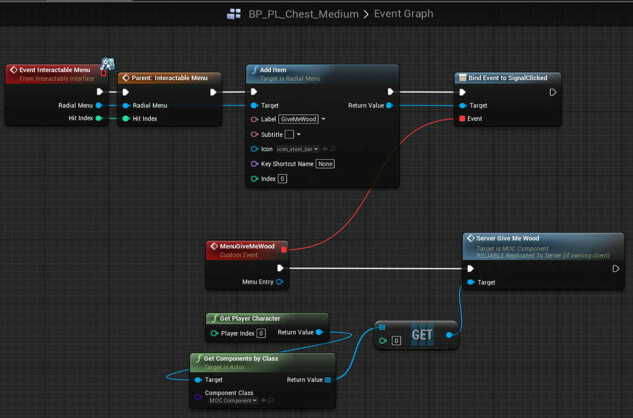Viewport: 633px width, 418px height.
Task: Click the exec output pin of Event Interactable Menu
Action: point(100,91)
